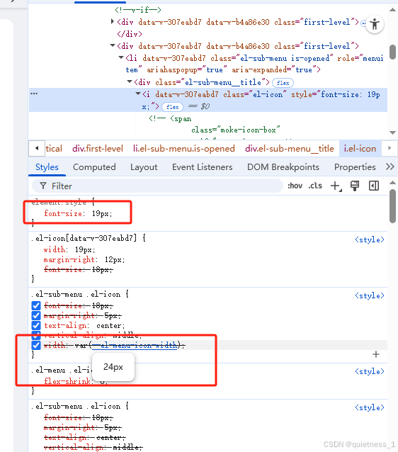Collapse the i el-icon node
Viewport: 398px width, 452px height.
point(138,94)
